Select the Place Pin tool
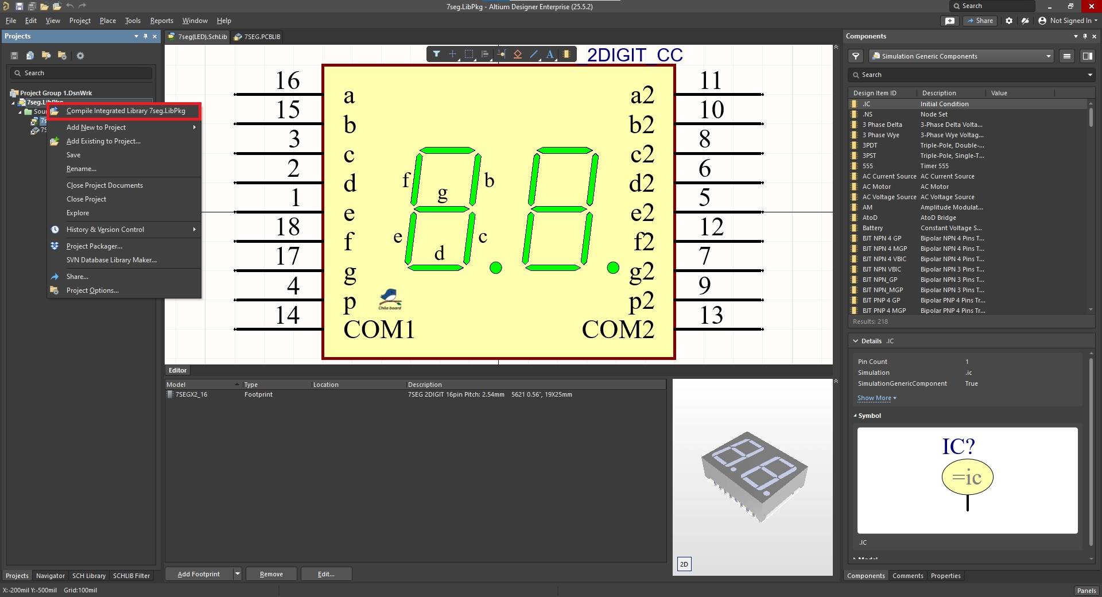This screenshot has width=1102, height=597. 501,54
